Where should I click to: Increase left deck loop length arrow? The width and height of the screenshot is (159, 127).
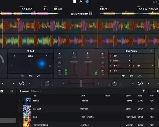[x=29, y=83]
